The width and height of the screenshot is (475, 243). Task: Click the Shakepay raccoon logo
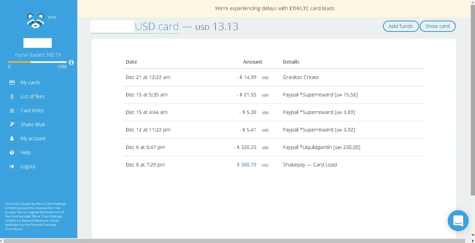(36, 20)
